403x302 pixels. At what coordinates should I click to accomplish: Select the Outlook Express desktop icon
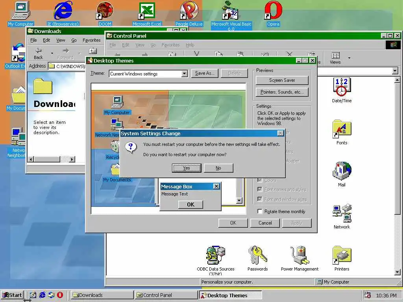[x=16, y=56]
